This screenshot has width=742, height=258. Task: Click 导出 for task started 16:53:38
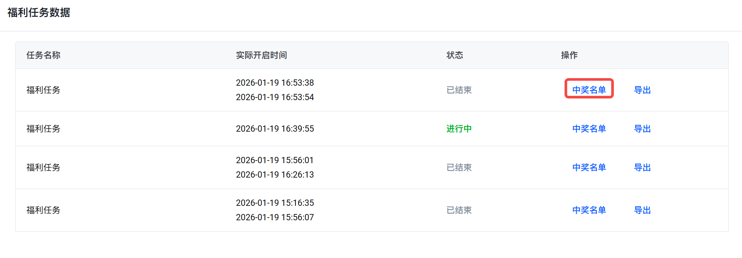coord(642,90)
